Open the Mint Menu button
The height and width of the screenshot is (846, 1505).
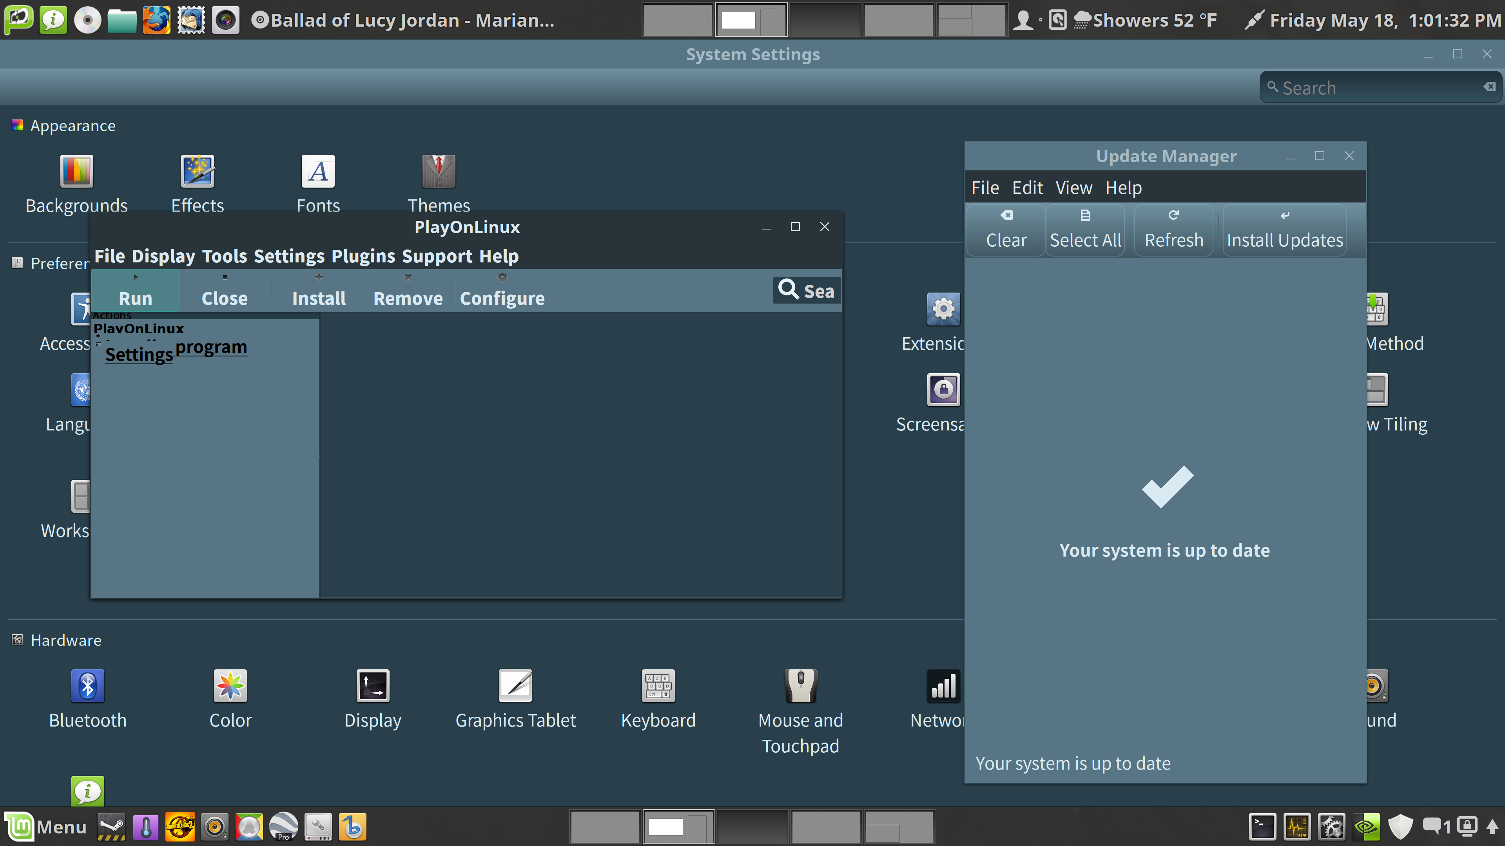pos(45,827)
